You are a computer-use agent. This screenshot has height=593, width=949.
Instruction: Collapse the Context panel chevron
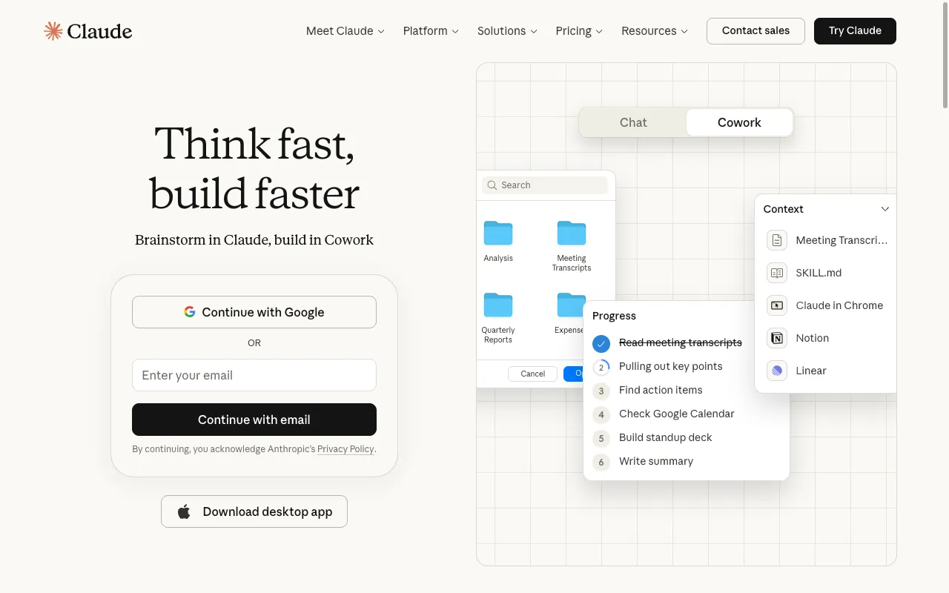[884, 209]
